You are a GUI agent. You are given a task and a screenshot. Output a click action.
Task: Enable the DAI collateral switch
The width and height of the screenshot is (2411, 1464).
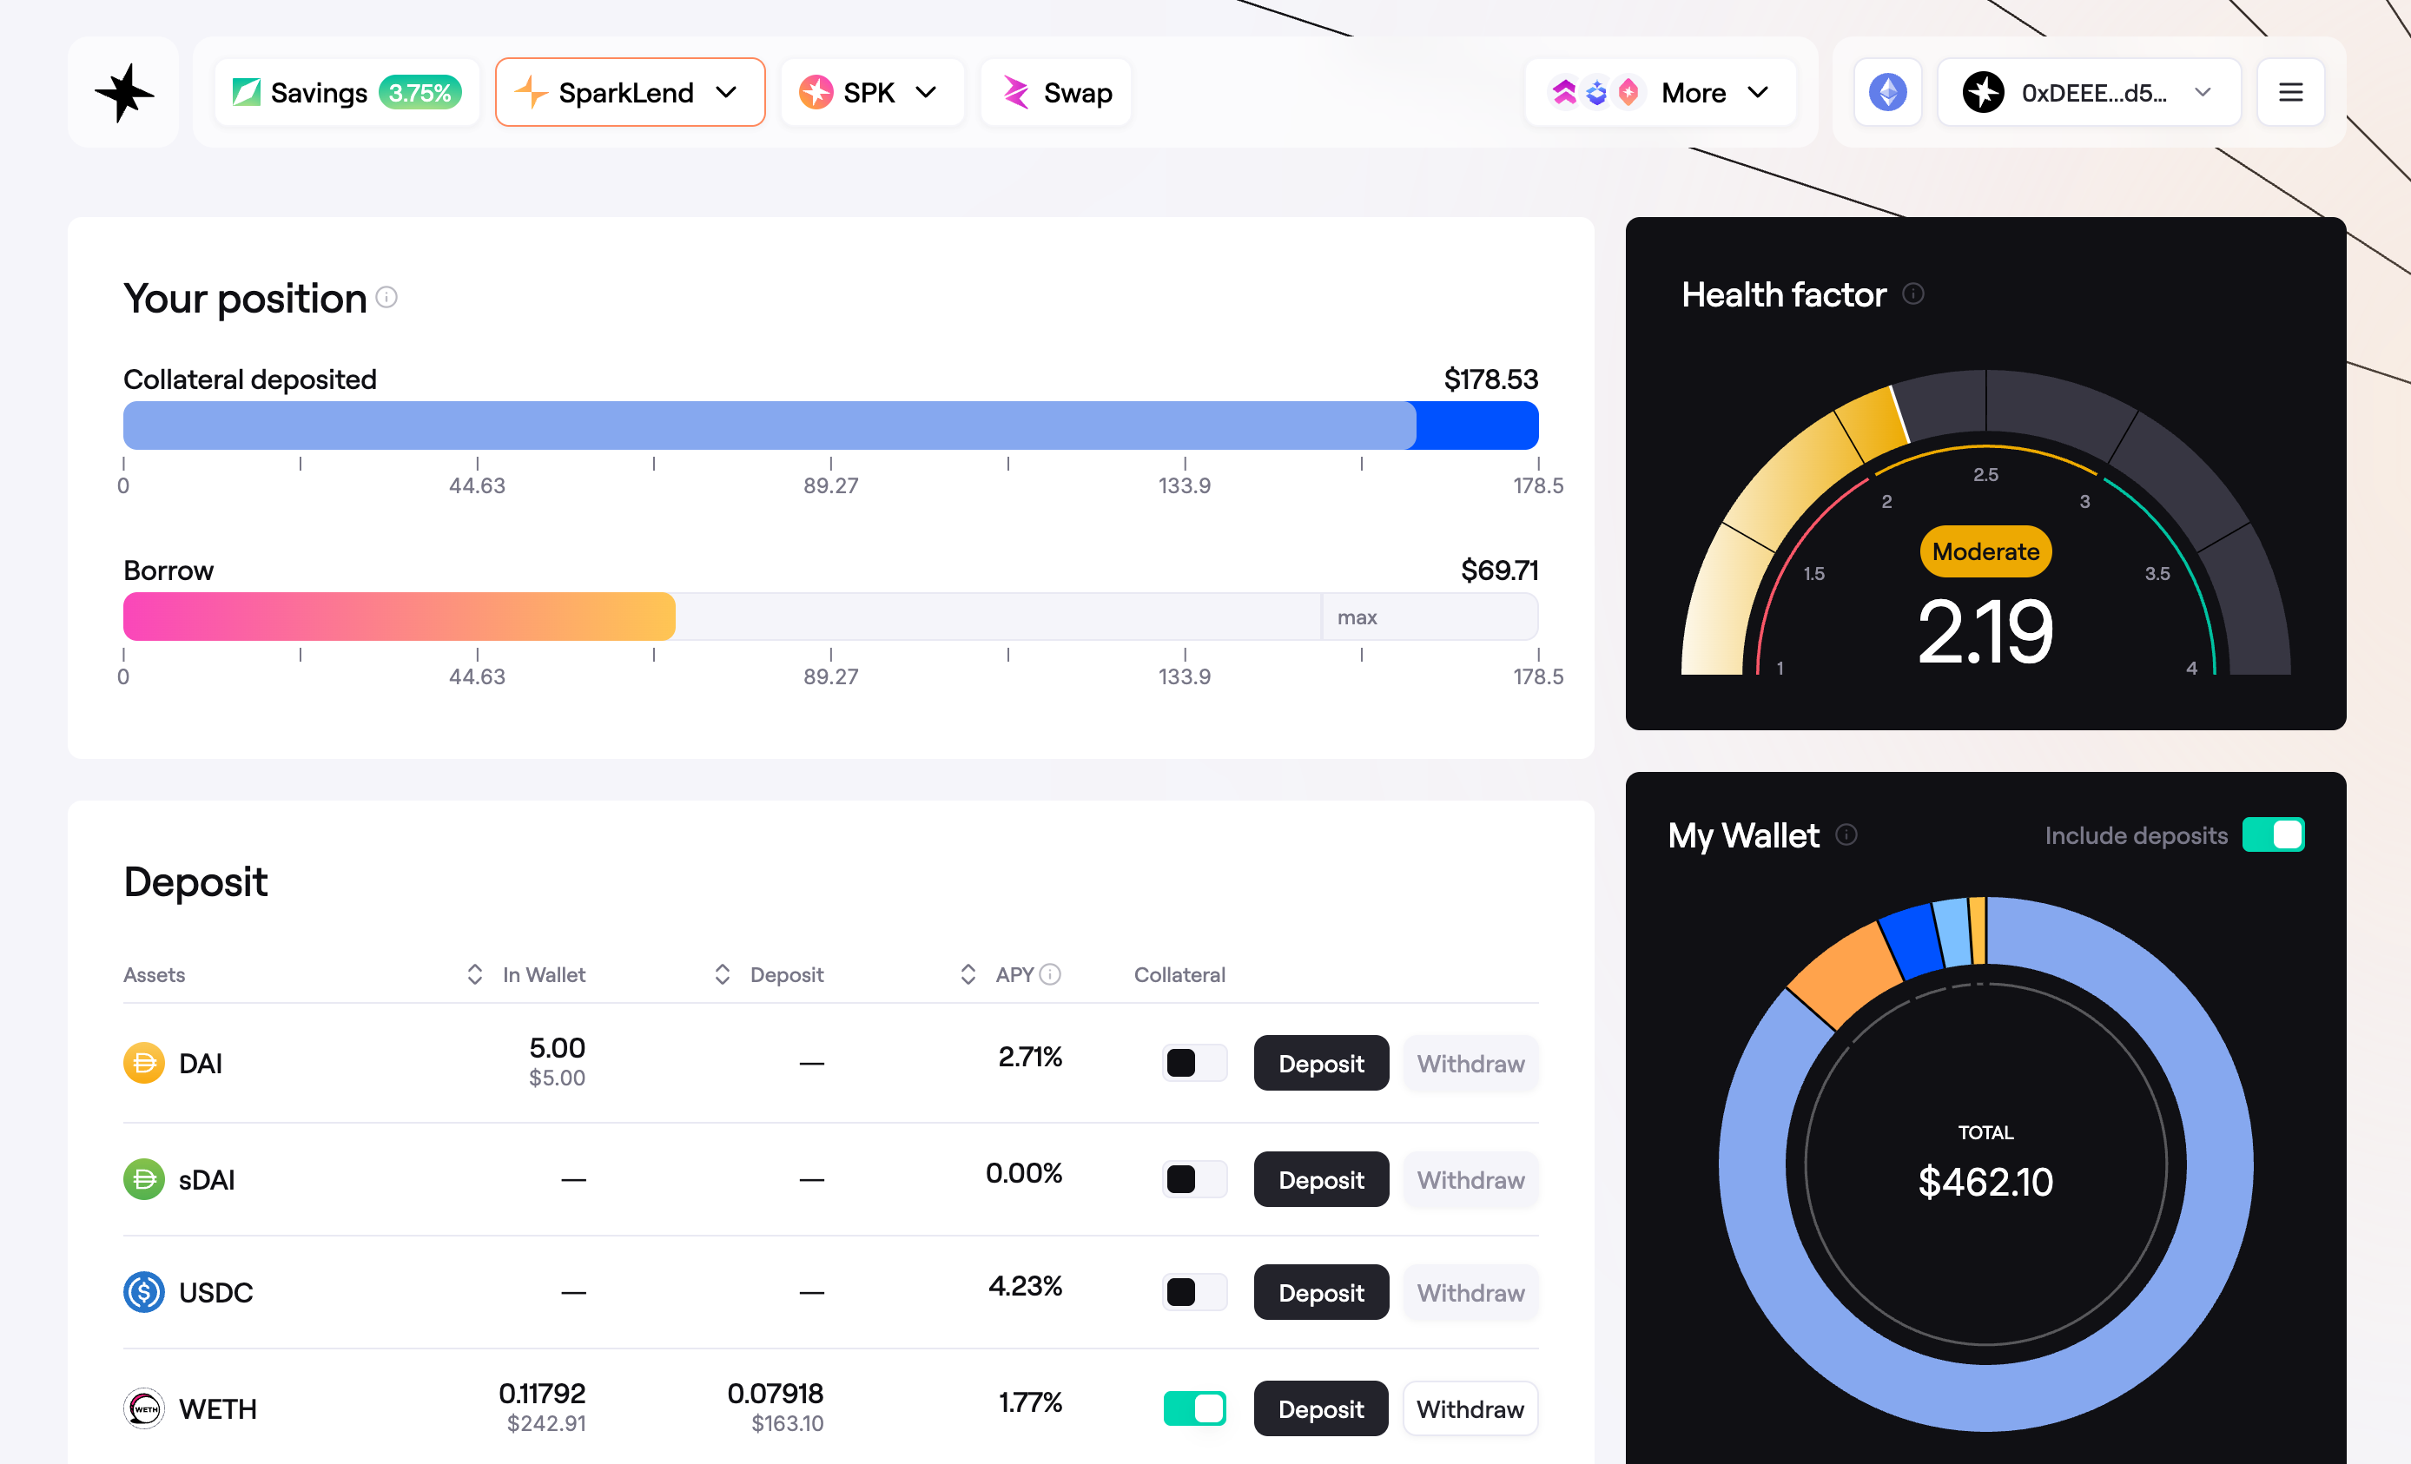coord(1193,1064)
